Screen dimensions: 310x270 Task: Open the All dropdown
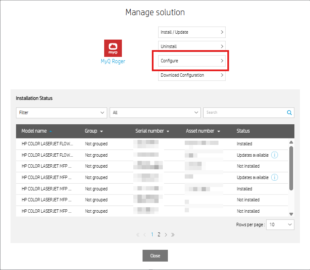[155, 112]
